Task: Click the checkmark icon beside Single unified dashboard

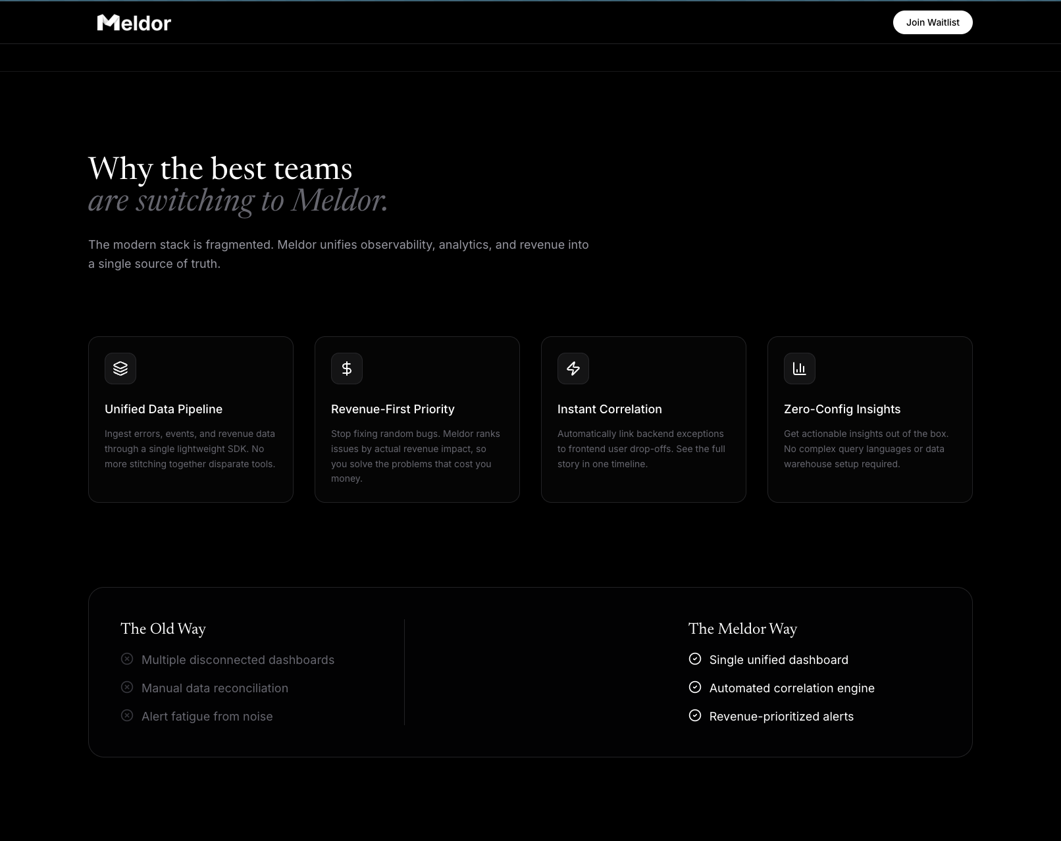Action: tap(694, 658)
